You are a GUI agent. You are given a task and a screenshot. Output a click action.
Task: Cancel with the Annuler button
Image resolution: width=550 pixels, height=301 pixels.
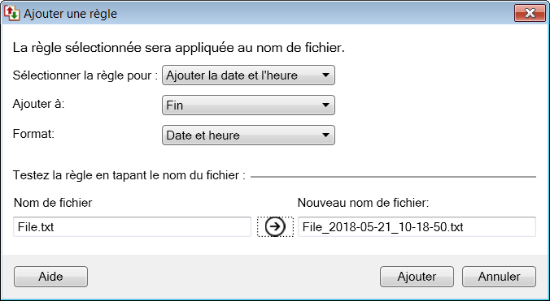click(x=499, y=277)
